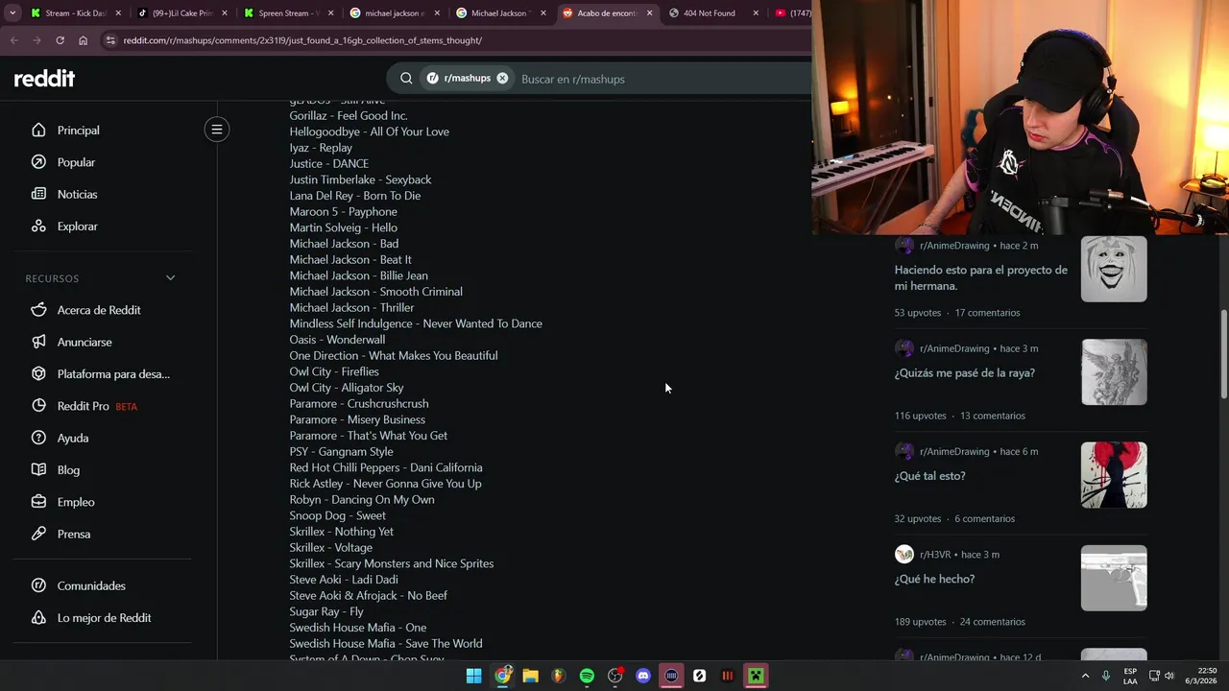Viewport: 1229px width, 691px height.
Task: Open the browser tab search dropdown arrow
Action: [12, 13]
